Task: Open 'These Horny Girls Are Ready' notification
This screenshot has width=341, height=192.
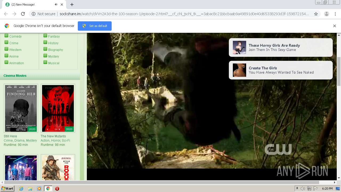Action: click(281, 47)
